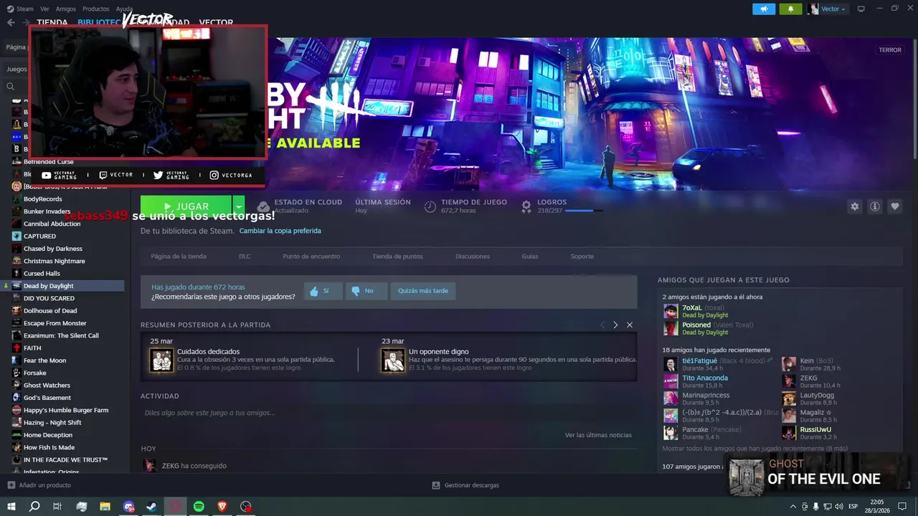Click the thumbs-up icon on Sí

tap(314, 291)
